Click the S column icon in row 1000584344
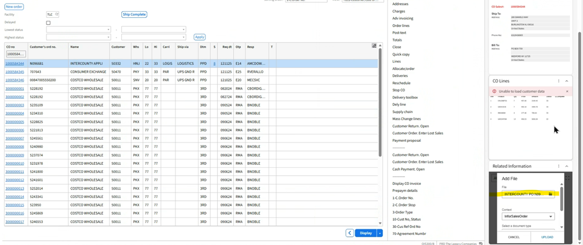 (214, 64)
